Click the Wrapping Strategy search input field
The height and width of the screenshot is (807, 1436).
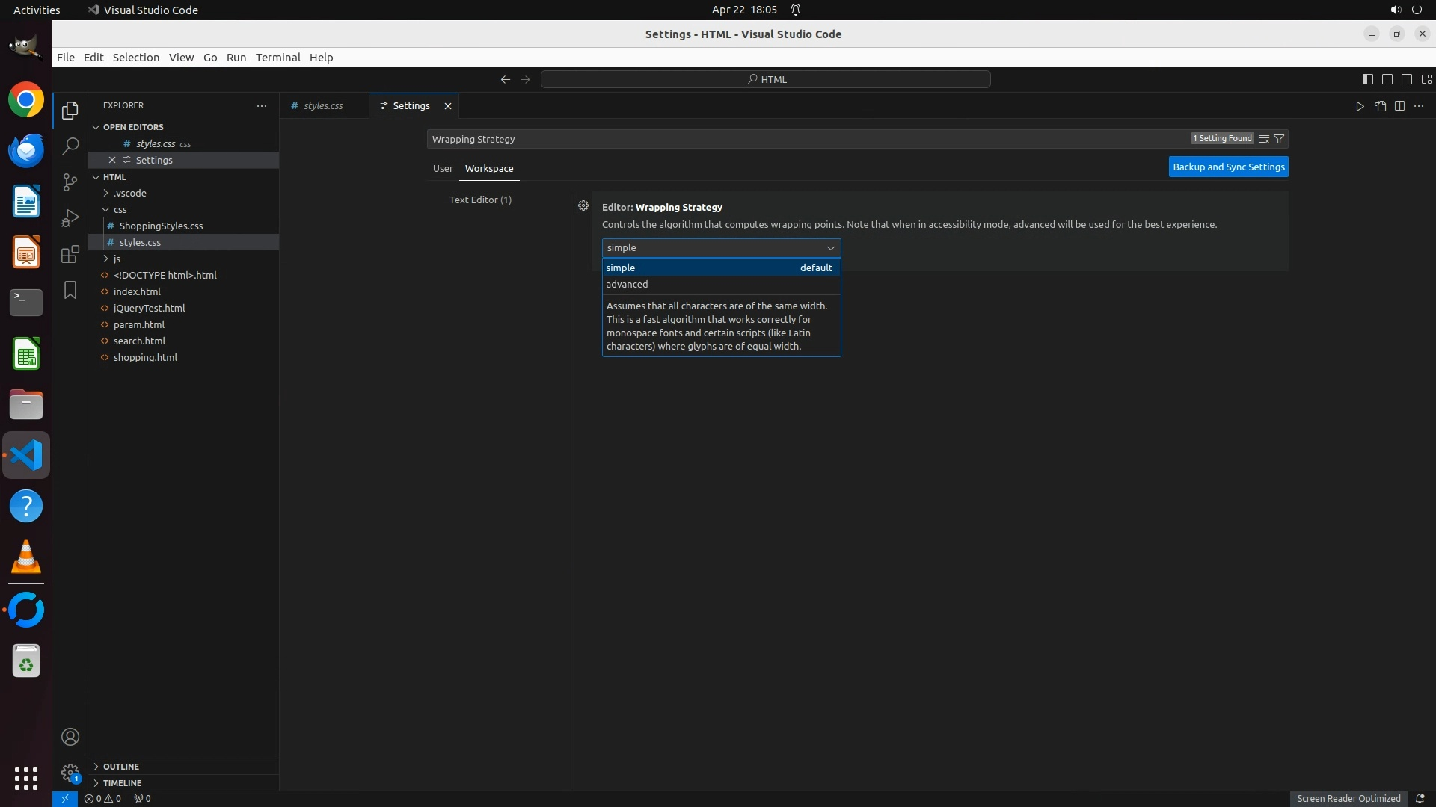tap(808, 139)
